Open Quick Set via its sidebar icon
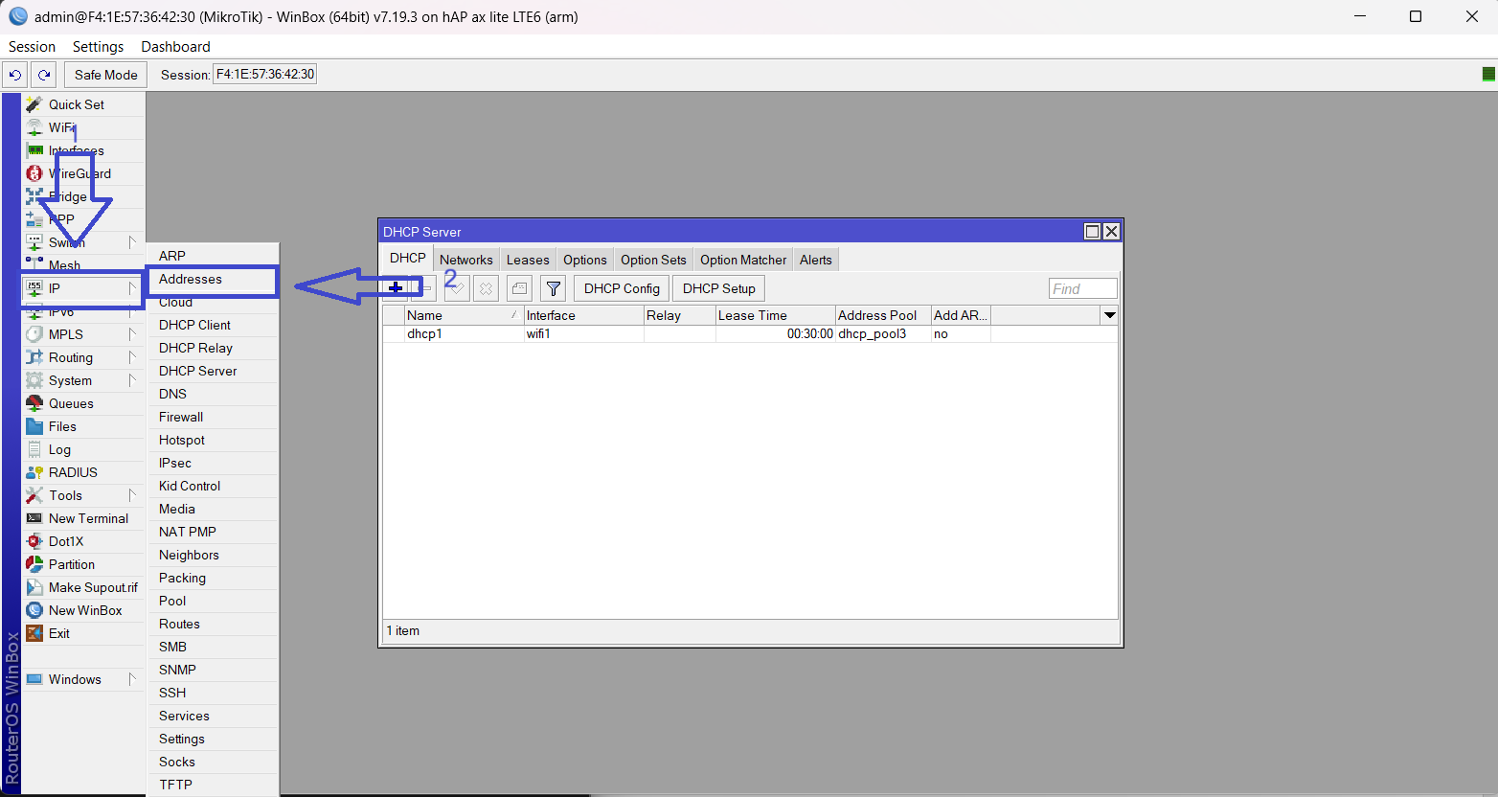 34,104
